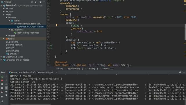The image size is (186, 105).
Task: Hide the Run tool window
Action: point(184,72)
